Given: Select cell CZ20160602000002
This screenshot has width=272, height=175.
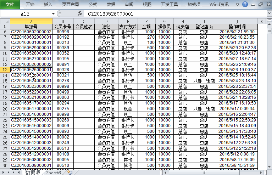Looking at the screenshot, I should [x=31, y=32].
